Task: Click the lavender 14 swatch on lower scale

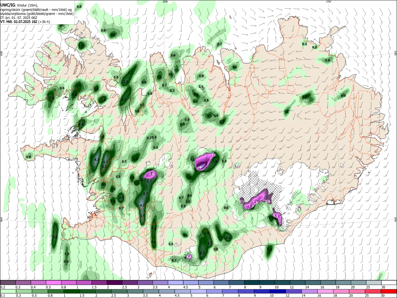Action: [309, 291]
